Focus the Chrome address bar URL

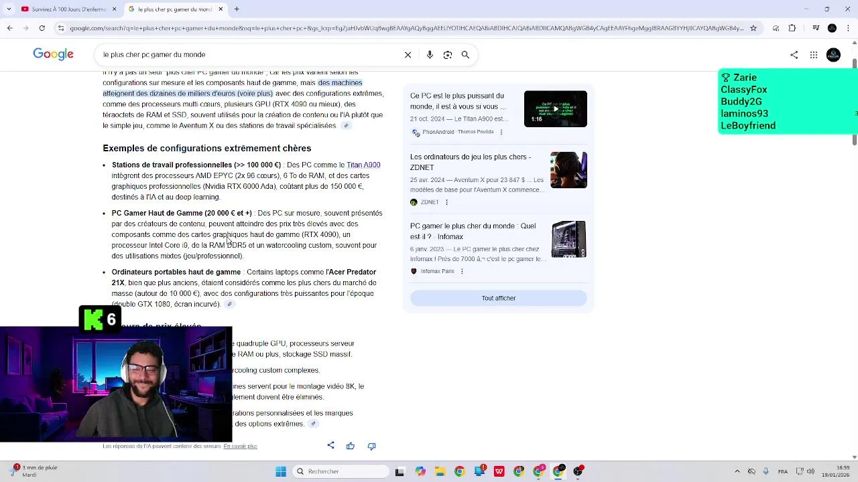[406, 28]
